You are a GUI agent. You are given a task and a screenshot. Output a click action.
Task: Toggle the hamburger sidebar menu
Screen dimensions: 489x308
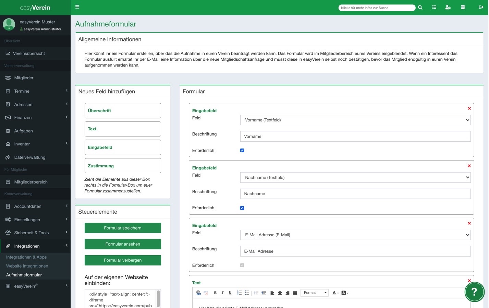[77, 7]
